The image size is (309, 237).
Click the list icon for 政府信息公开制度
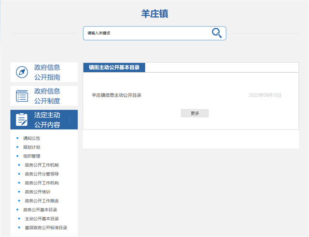22,96
